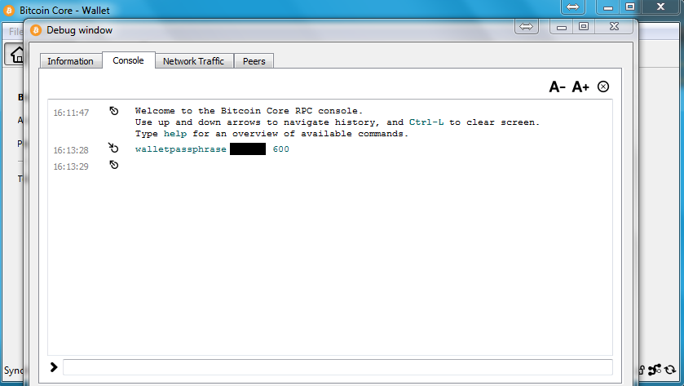The image size is (684, 386).
Task: Close the Debug window
Action: tap(614, 27)
